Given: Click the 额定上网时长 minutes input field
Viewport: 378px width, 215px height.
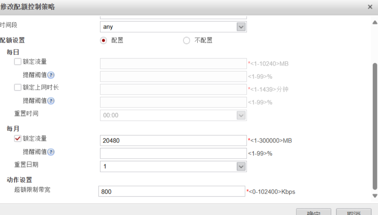Looking at the screenshot, I should point(173,89).
